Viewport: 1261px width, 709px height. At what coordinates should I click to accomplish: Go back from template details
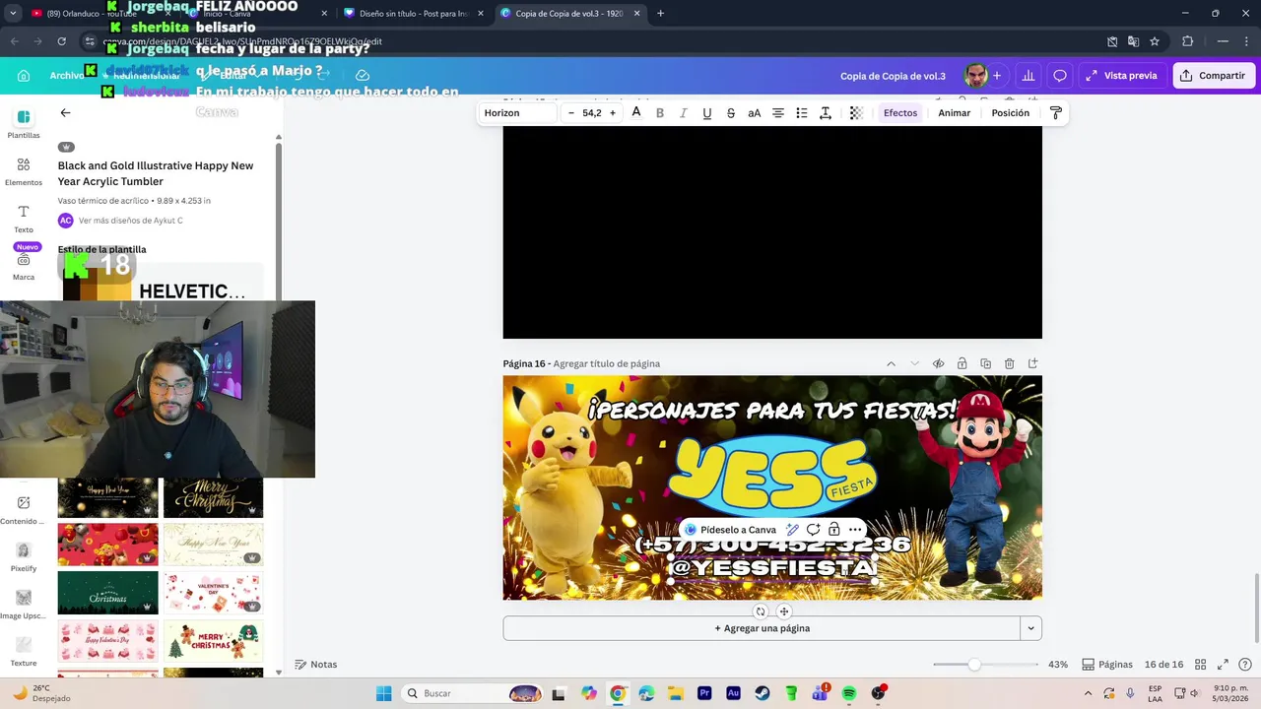65,113
